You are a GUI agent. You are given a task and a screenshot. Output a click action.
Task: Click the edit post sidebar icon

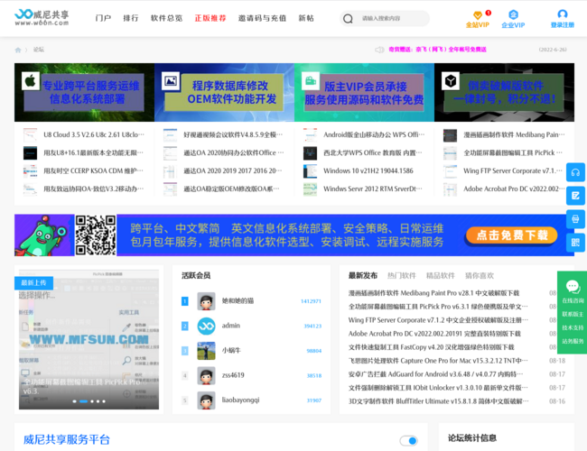click(x=575, y=196)
